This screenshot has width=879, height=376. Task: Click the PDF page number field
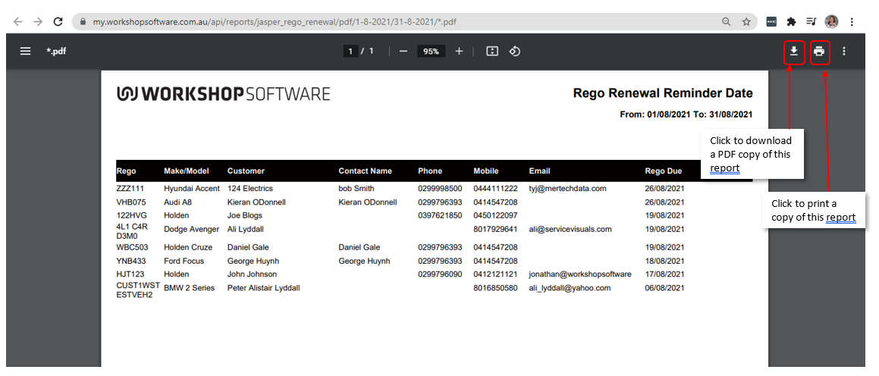(x=350, y=51)
